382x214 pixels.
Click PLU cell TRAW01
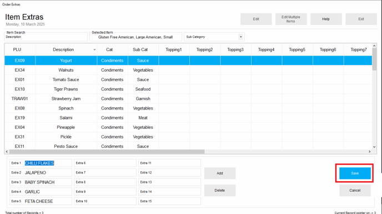[x=20, y=98]
